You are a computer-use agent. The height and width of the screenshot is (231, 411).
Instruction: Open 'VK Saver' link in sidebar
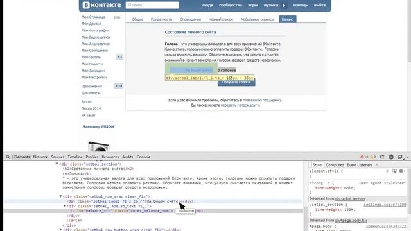click(89, 116)
